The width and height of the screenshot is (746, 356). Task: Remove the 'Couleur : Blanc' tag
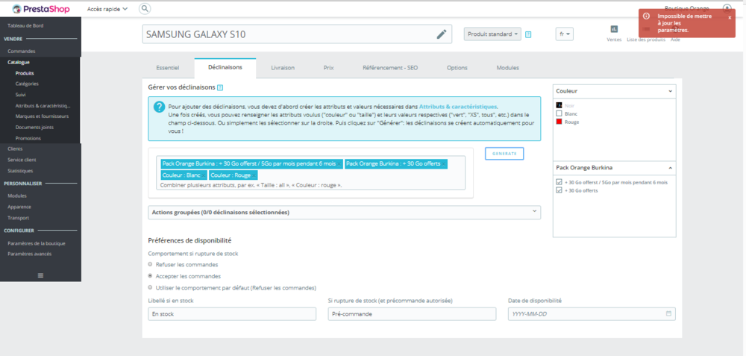tap(204, 175)
